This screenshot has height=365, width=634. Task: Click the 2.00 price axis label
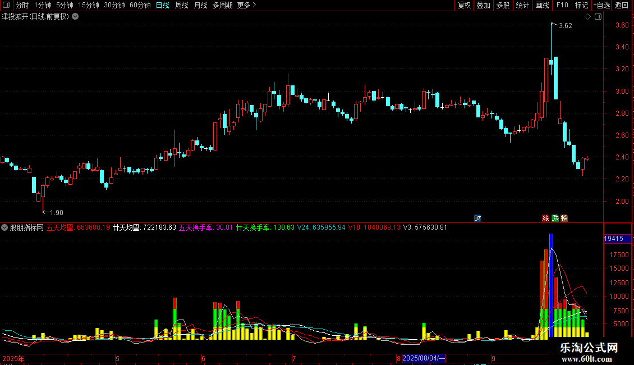coord(622,202)
